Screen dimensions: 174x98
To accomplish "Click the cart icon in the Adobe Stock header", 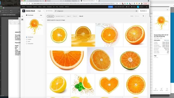I will 147,7.
